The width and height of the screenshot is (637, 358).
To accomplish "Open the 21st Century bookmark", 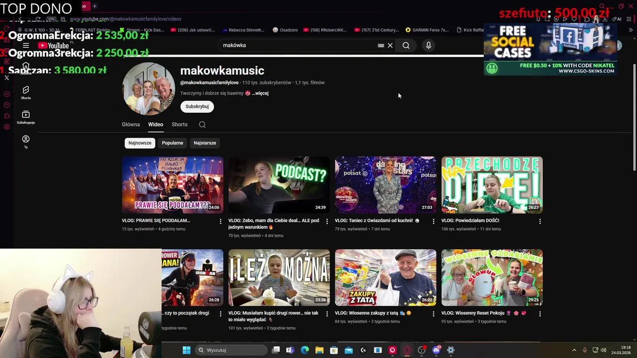I will pos(377,30).
